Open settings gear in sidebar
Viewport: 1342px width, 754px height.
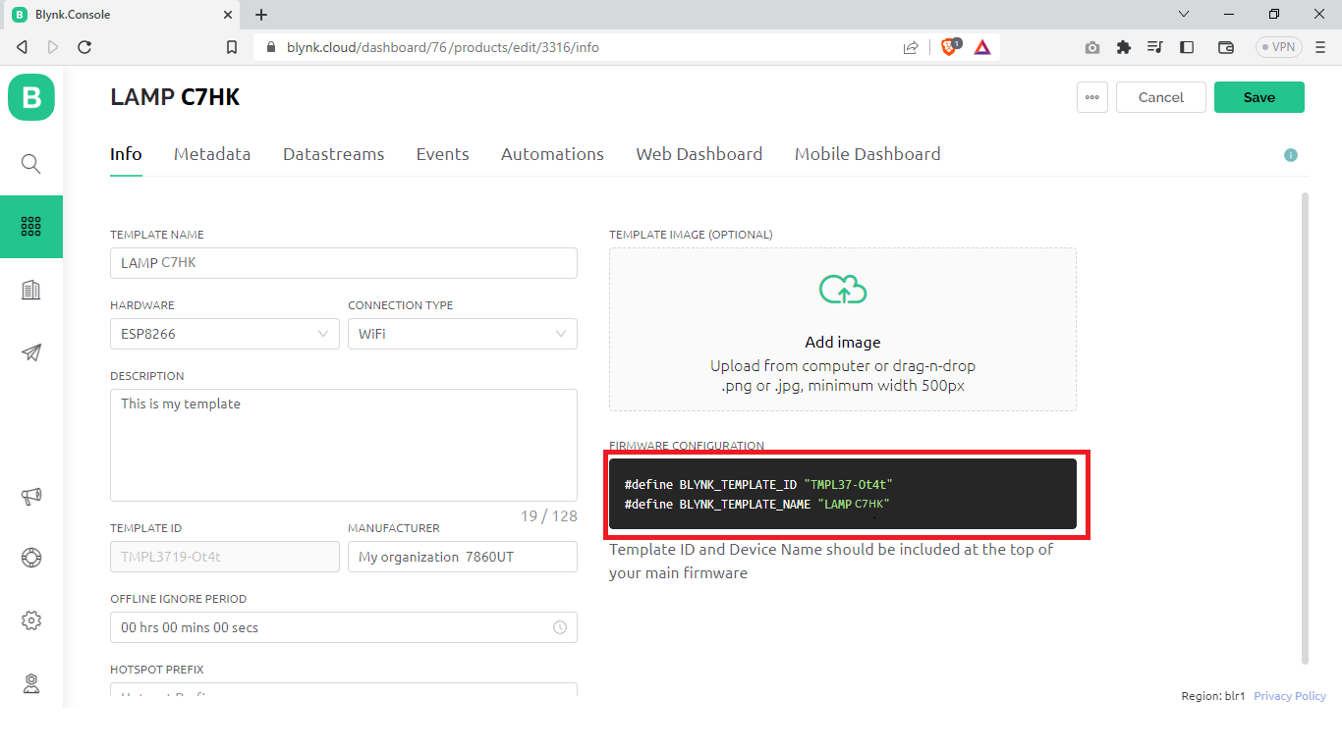pos(31,620)
